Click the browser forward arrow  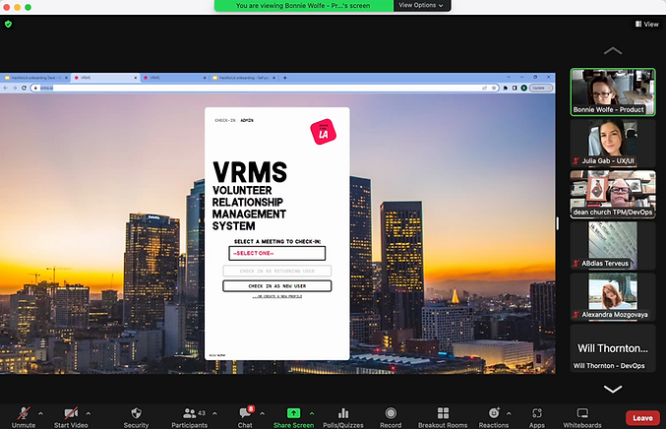click(15, 88)
